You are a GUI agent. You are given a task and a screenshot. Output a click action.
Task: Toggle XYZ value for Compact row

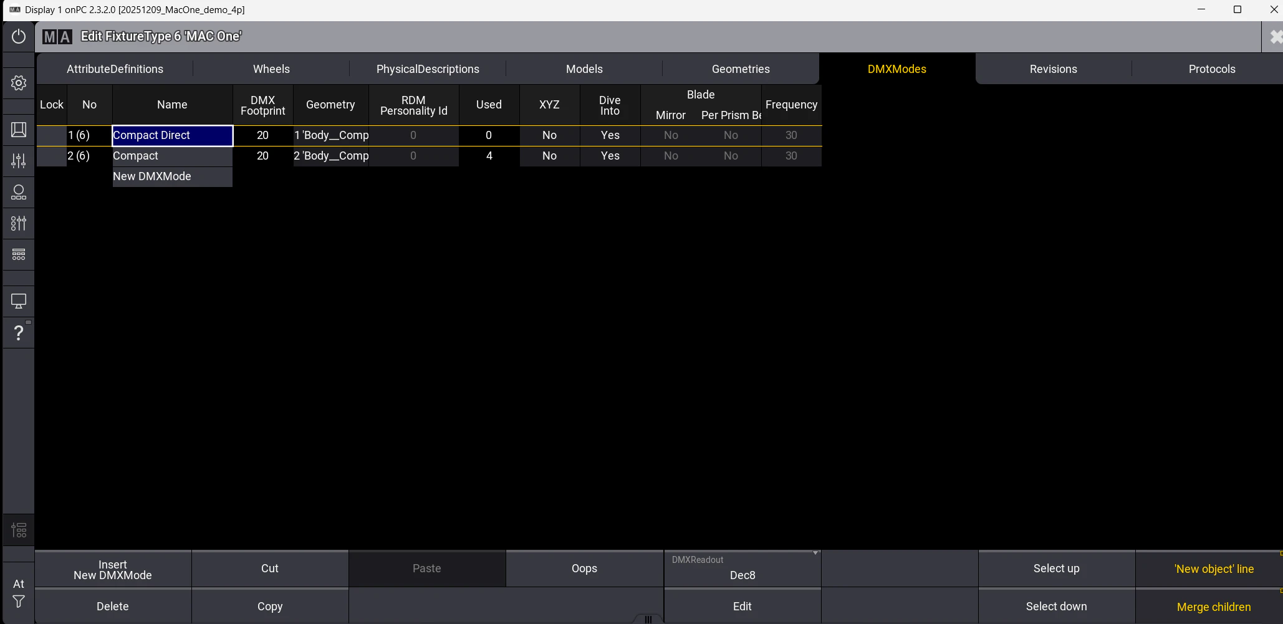click(549, 156)
